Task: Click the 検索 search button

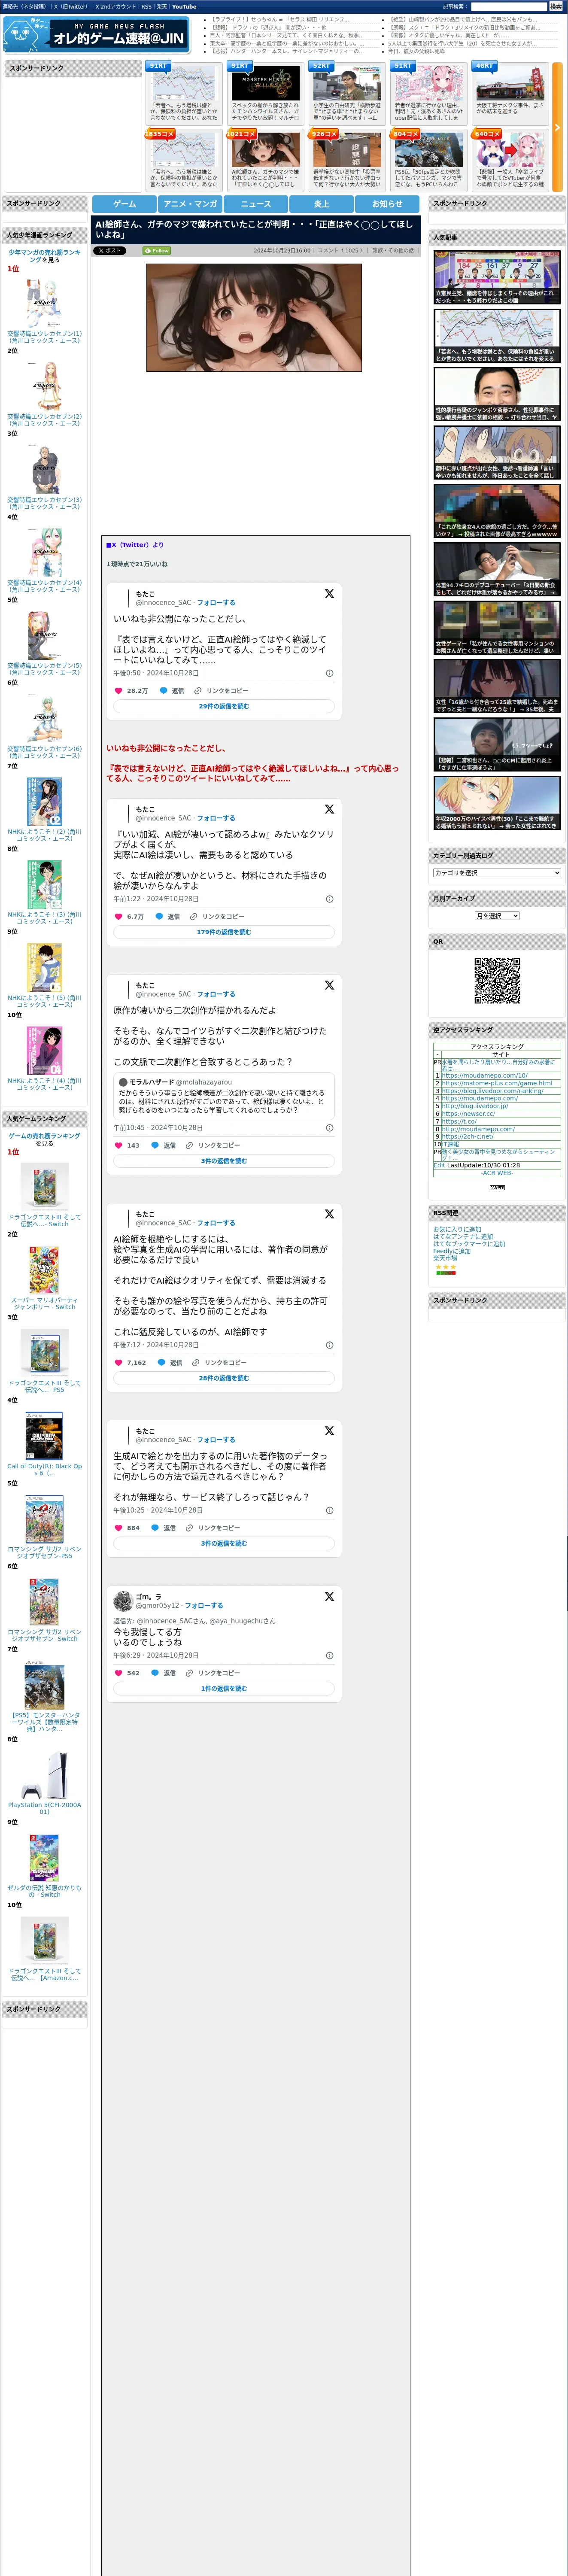Action: pyautogui.click(x=555, y=6)
